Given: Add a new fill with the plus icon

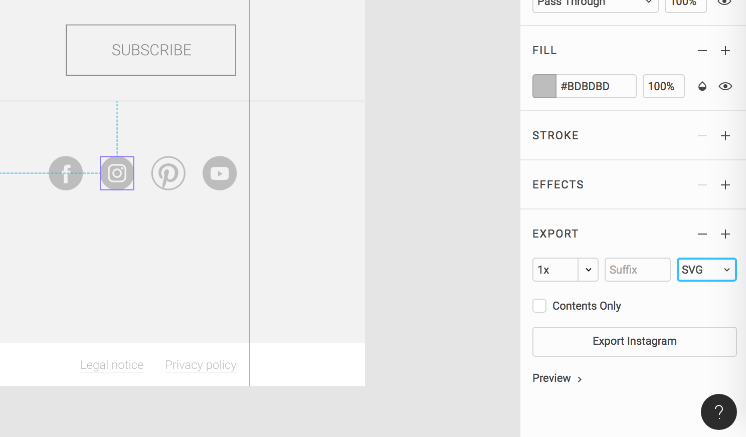Looking at the screenshot, I should 725,50.
